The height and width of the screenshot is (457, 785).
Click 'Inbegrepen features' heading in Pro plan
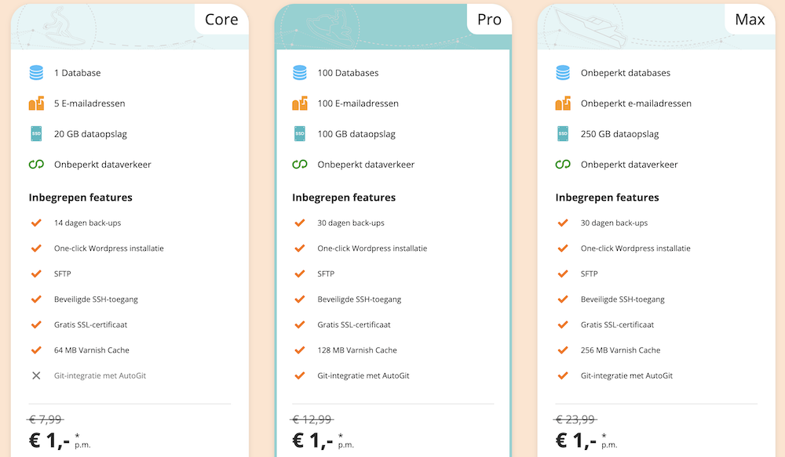click(x=344, y=198)
